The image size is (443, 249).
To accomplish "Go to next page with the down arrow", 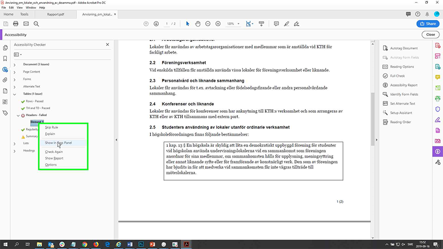I will pyautogui.click(x=155, y=24).
